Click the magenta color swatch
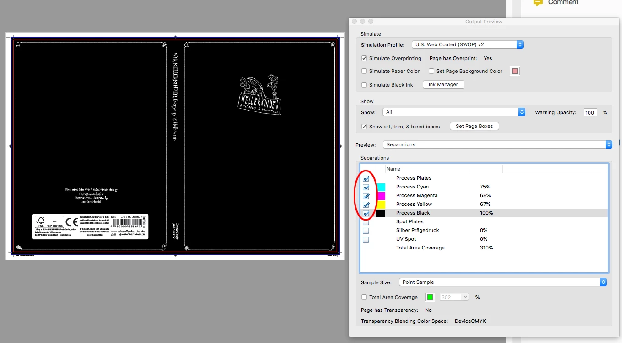Viewport: 622px width, 343px height. click(381, 196)
